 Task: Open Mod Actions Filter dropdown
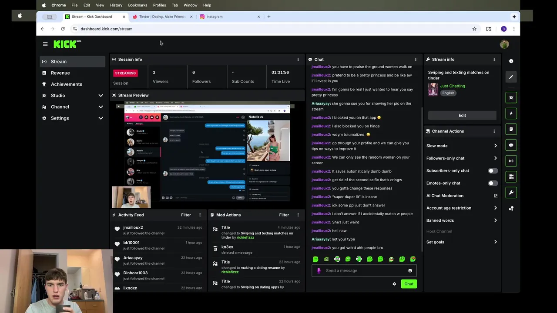[x=284, y=215]
